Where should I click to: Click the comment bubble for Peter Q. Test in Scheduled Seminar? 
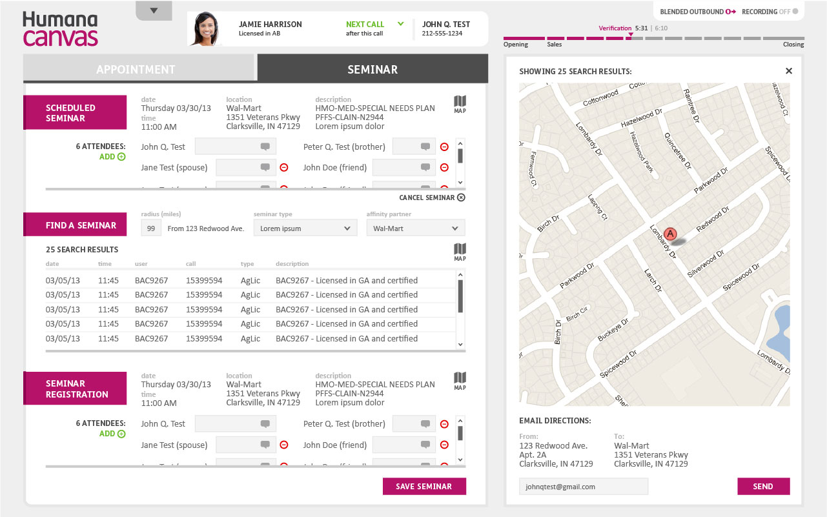click(425, 147)
